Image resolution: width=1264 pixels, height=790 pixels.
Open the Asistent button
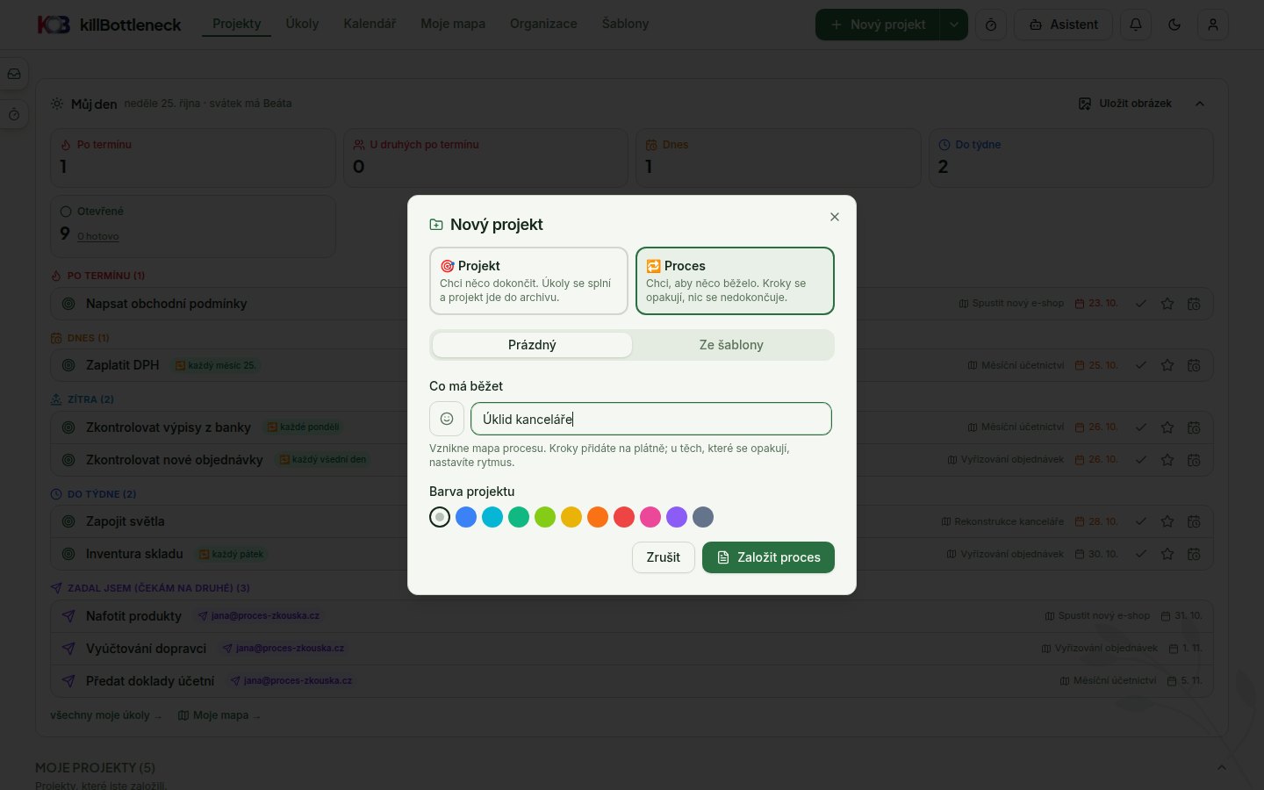click(x=1063, y=25)
